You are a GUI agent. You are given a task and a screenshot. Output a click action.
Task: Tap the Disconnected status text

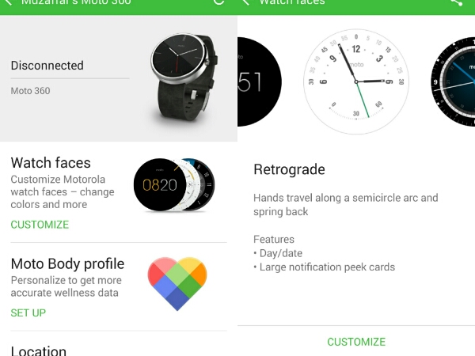(x=47, y=66)
